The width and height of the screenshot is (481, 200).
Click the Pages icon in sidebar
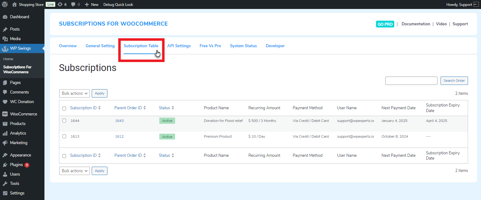tap(5, 83)
